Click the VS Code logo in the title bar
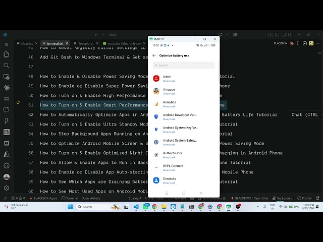 [5, 35]
